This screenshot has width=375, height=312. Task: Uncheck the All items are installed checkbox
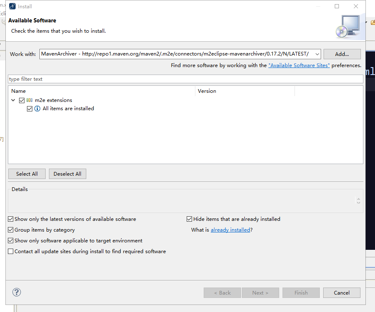coord(29,109)
